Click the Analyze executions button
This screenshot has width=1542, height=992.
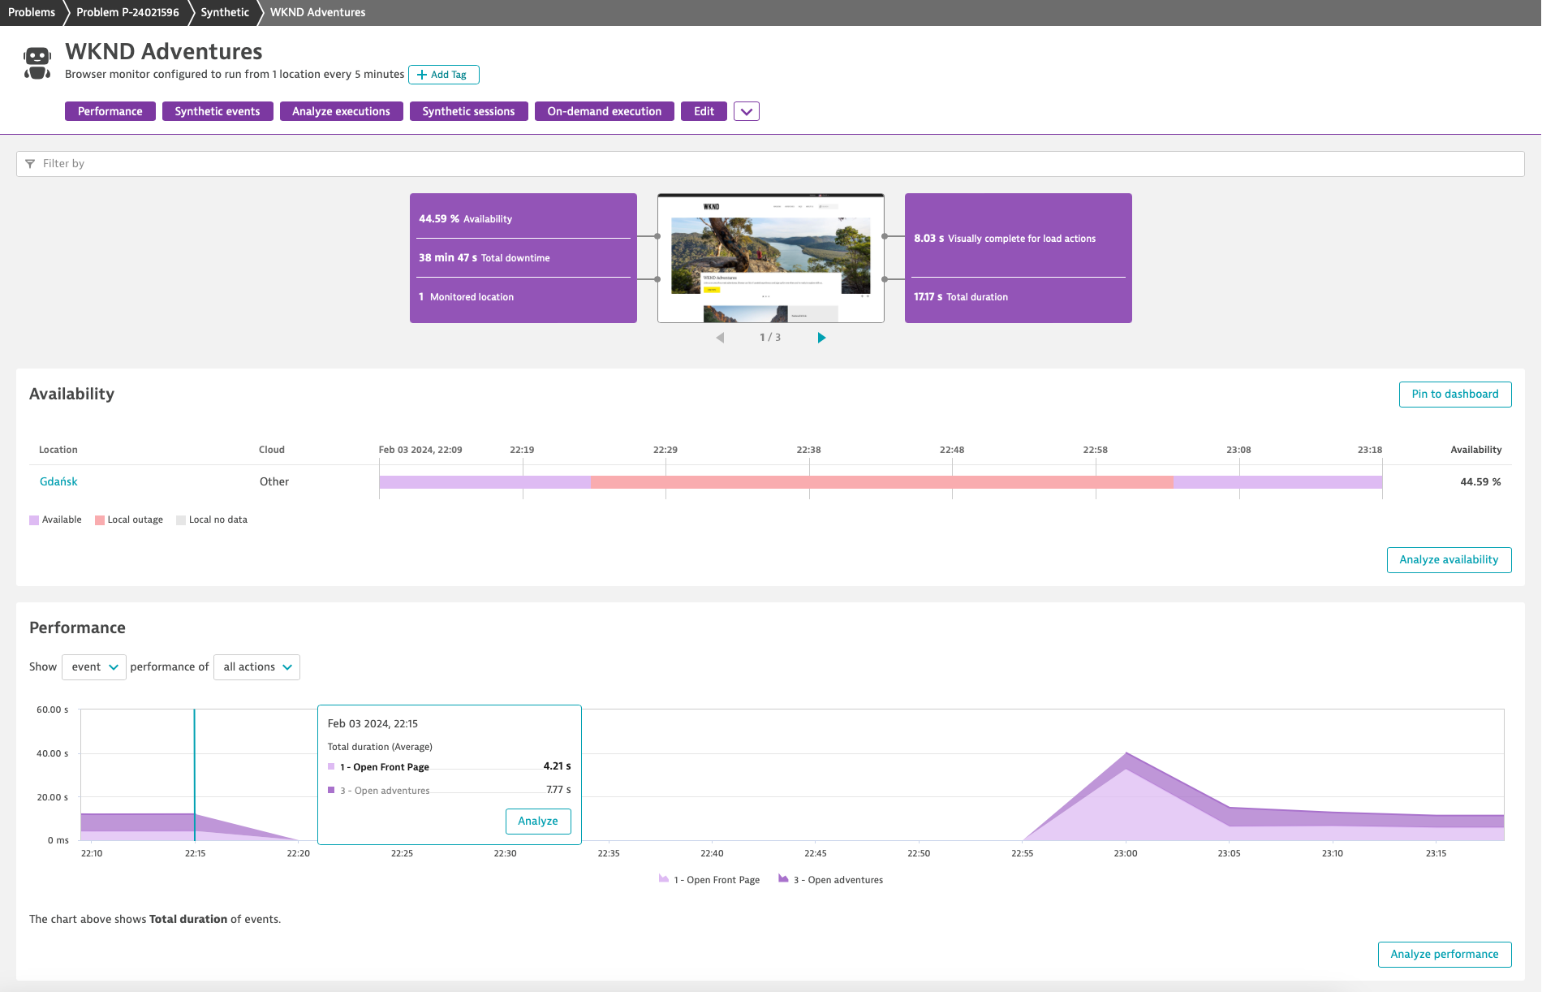341,111
